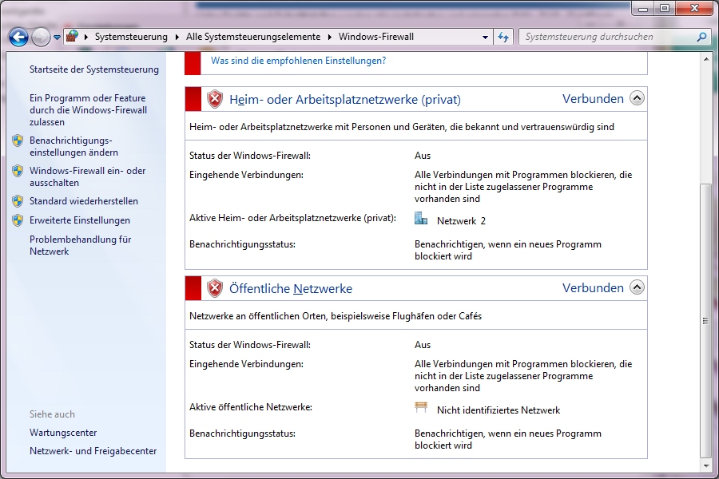Open Ein Programm oder Feature zulassen link

(88, 110)
